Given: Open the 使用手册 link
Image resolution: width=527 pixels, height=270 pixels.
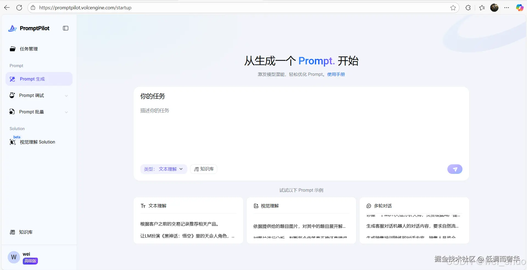Looking at the screenshot, I should [336, 74].
